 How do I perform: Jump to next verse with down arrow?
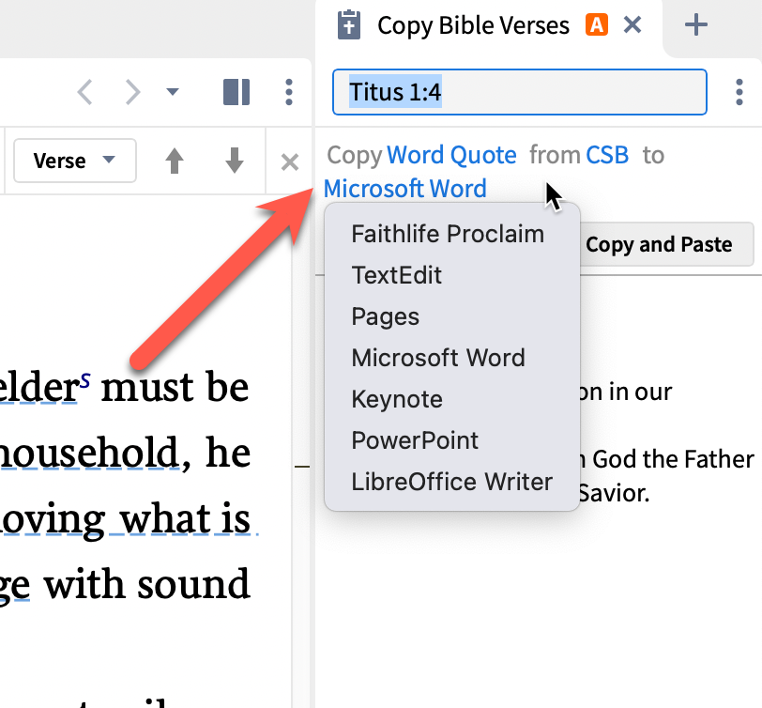[x=235, y=161]
